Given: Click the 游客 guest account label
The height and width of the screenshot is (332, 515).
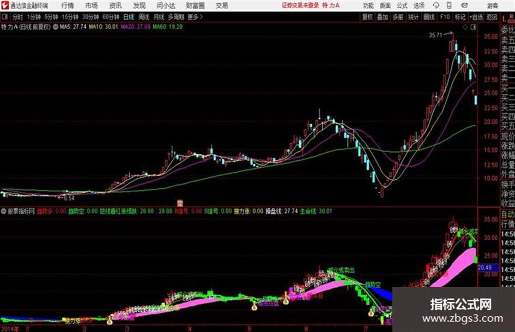Looking at the screenshot, I should [x=492, y=5].
